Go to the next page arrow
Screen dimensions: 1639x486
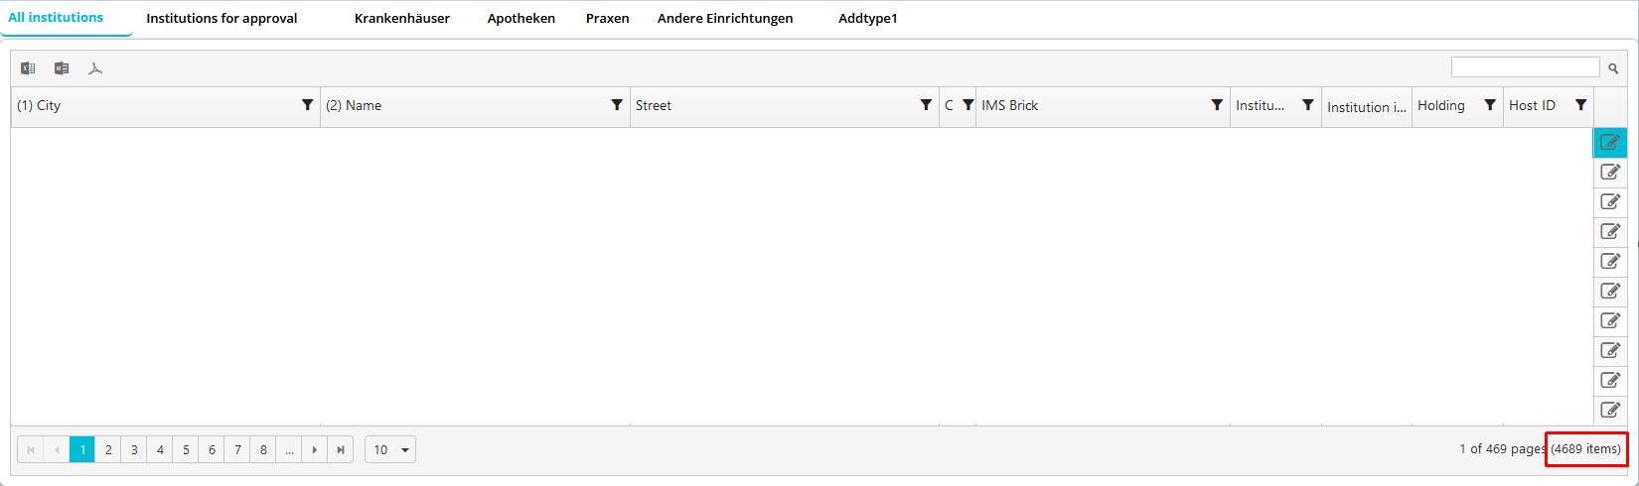coord(315,450)
